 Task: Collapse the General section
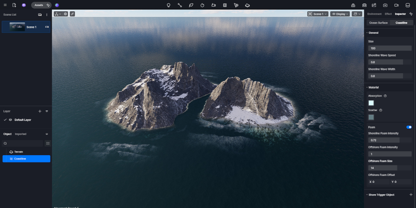tap(367, 33)
